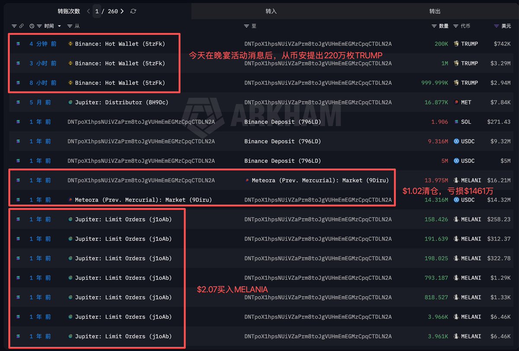Switch to the 转入 (inflow) tab

pyautogui.click(x=271, y=11)
